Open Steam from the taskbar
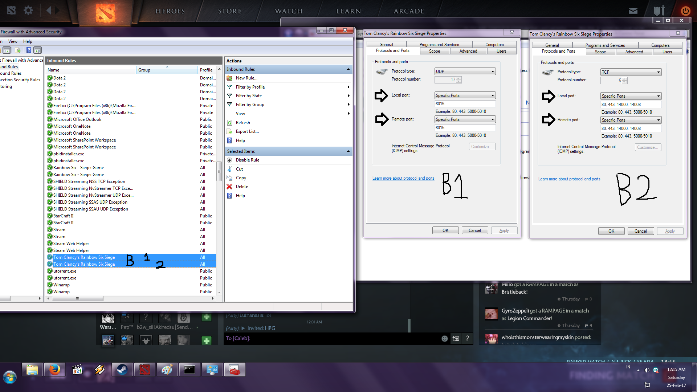Screen dimensions: 697x392 (x=122, y=370)
